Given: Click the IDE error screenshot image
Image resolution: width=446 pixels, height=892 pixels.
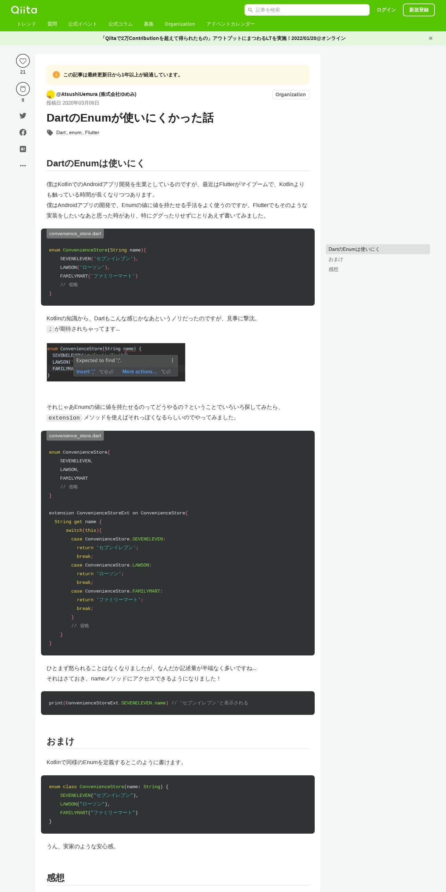Looking at the screenshot, I should (x=116, y=362).
